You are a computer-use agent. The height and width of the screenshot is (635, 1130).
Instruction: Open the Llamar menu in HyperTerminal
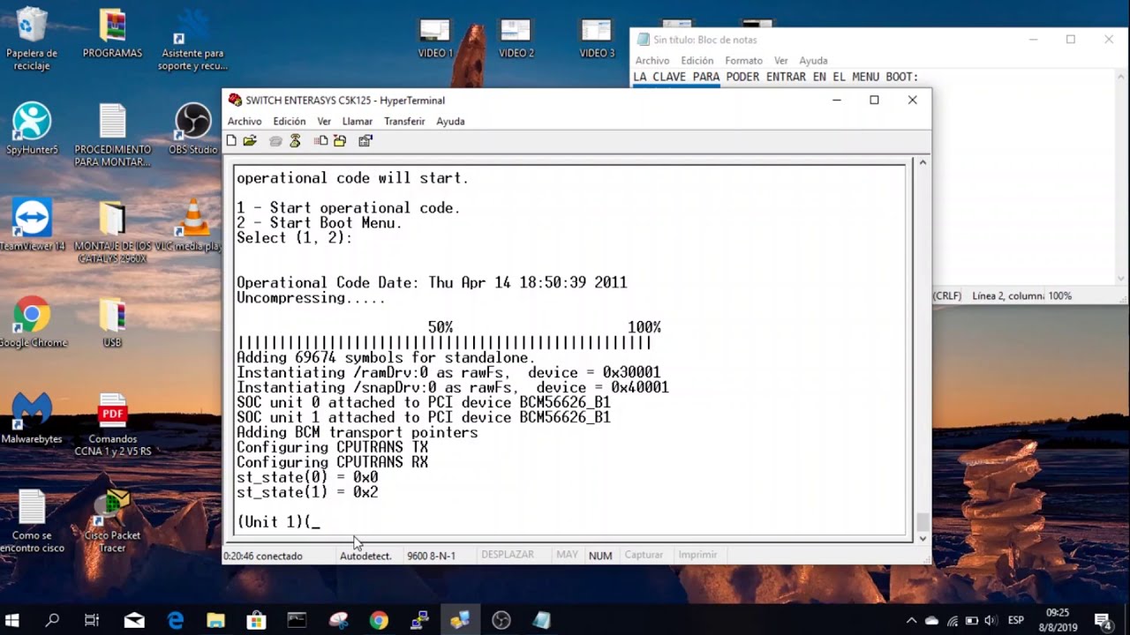pos(358,122)
